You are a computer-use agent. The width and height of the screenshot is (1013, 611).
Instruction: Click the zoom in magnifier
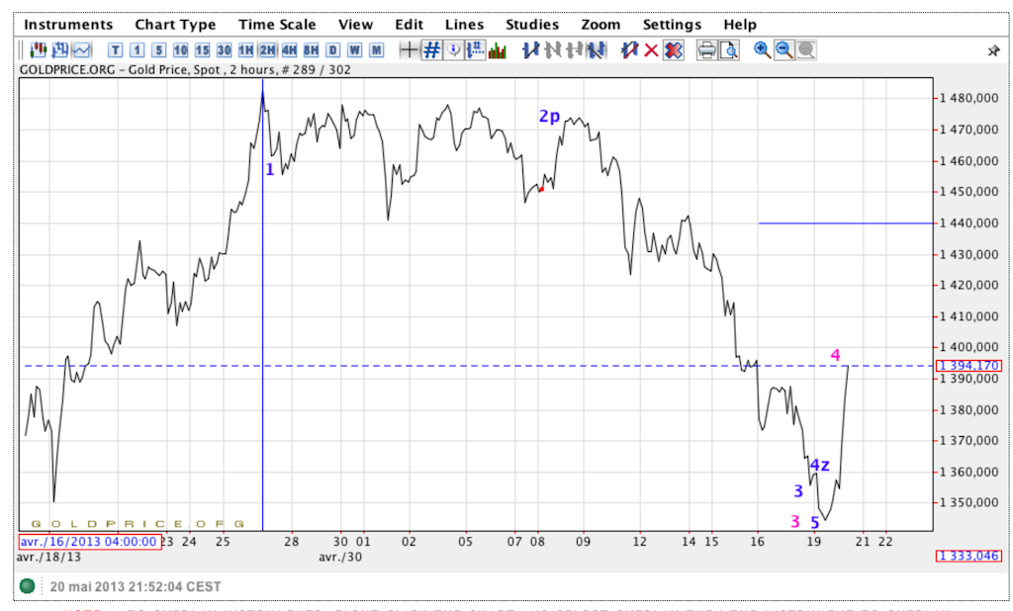[763, 50]
